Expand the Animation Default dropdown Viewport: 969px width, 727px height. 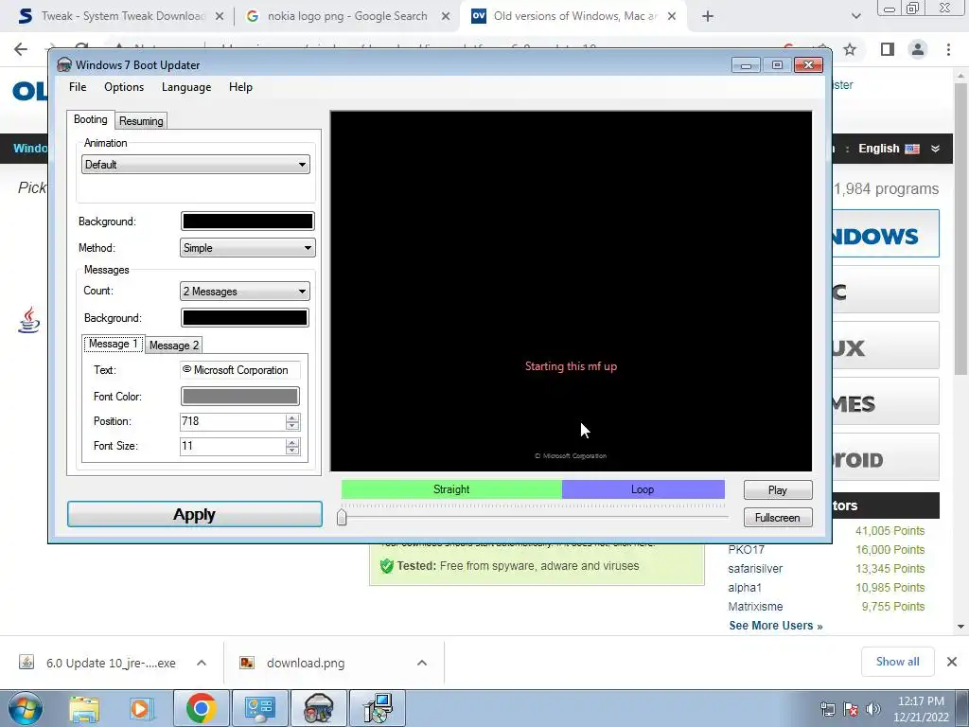195,165
